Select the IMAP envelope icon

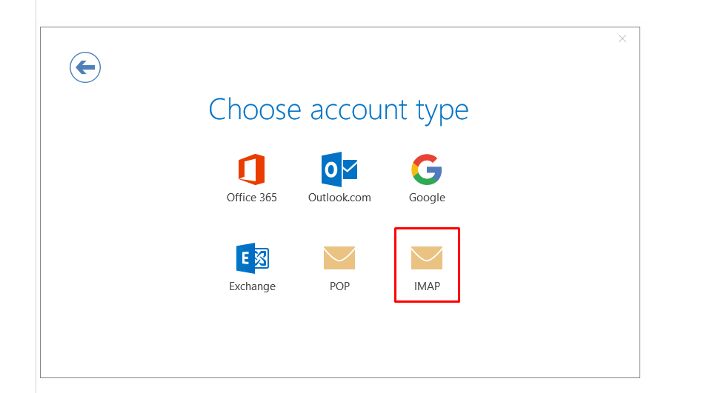[427, 258]
